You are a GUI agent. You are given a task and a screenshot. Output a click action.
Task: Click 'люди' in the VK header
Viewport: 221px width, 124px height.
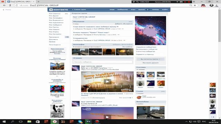click(112, 10)
